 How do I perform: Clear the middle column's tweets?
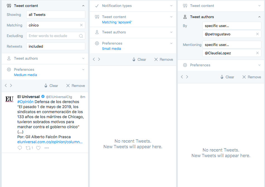click(x=139, y=60)
